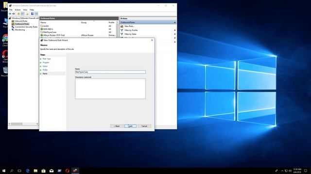
Task: Click the Forward arrow in the firewall toolbar
Action: click(14, 14)
